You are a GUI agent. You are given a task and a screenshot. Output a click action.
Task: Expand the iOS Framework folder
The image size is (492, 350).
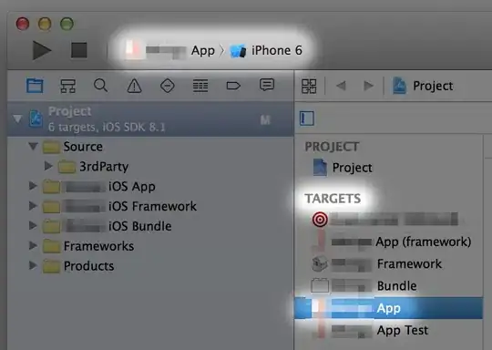coord(33,206)
